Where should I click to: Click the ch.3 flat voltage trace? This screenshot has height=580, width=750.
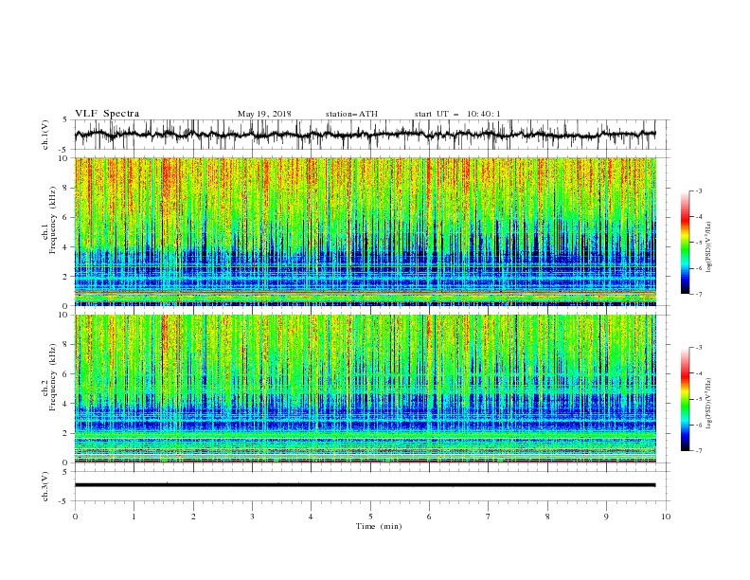[365, 485]
